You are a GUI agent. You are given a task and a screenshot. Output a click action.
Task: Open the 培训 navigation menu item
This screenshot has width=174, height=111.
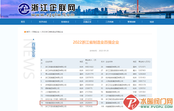pos(152,22)
